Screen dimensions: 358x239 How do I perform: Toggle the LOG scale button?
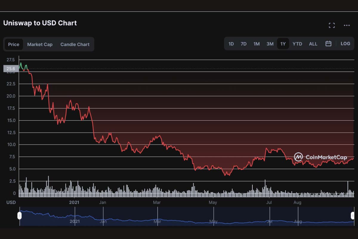[345, 44]
